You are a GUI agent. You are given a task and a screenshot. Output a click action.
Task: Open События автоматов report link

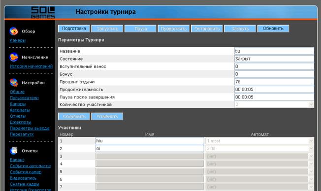click(30, 166)
